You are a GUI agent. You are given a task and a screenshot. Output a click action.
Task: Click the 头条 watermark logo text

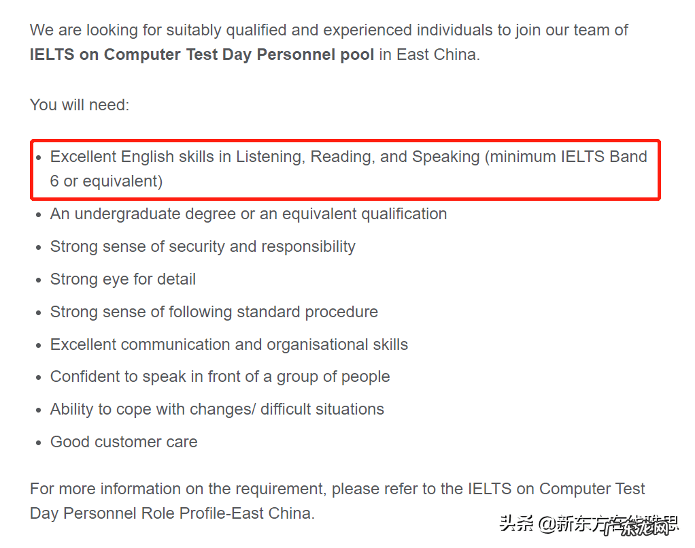coord(517,524)
